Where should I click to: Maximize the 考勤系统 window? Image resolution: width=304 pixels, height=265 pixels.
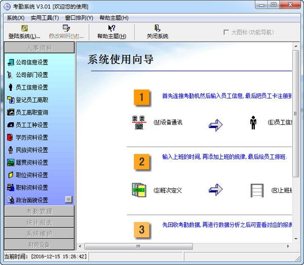(274, 5)
